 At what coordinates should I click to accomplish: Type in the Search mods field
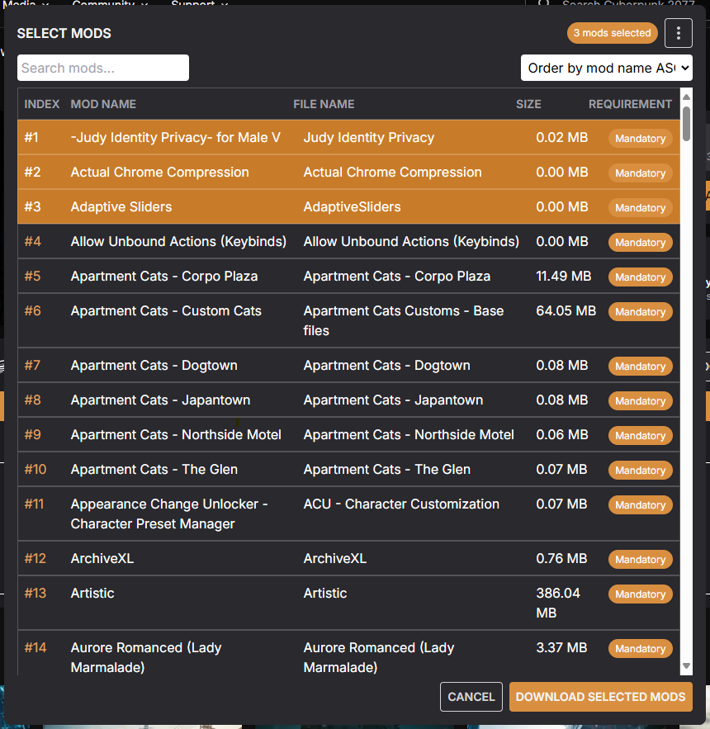point(103,68)
